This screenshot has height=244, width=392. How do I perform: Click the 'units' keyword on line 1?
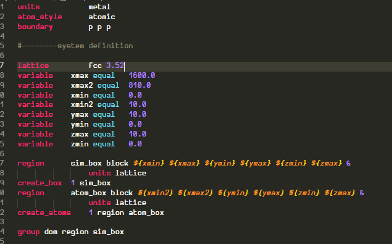[x=28, y=7]
